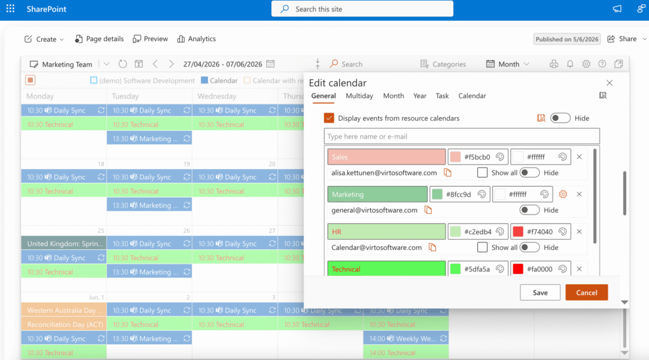649x360 pixels.
Task: Click the orange square icon above Monday column
Action: click(30, 80)
